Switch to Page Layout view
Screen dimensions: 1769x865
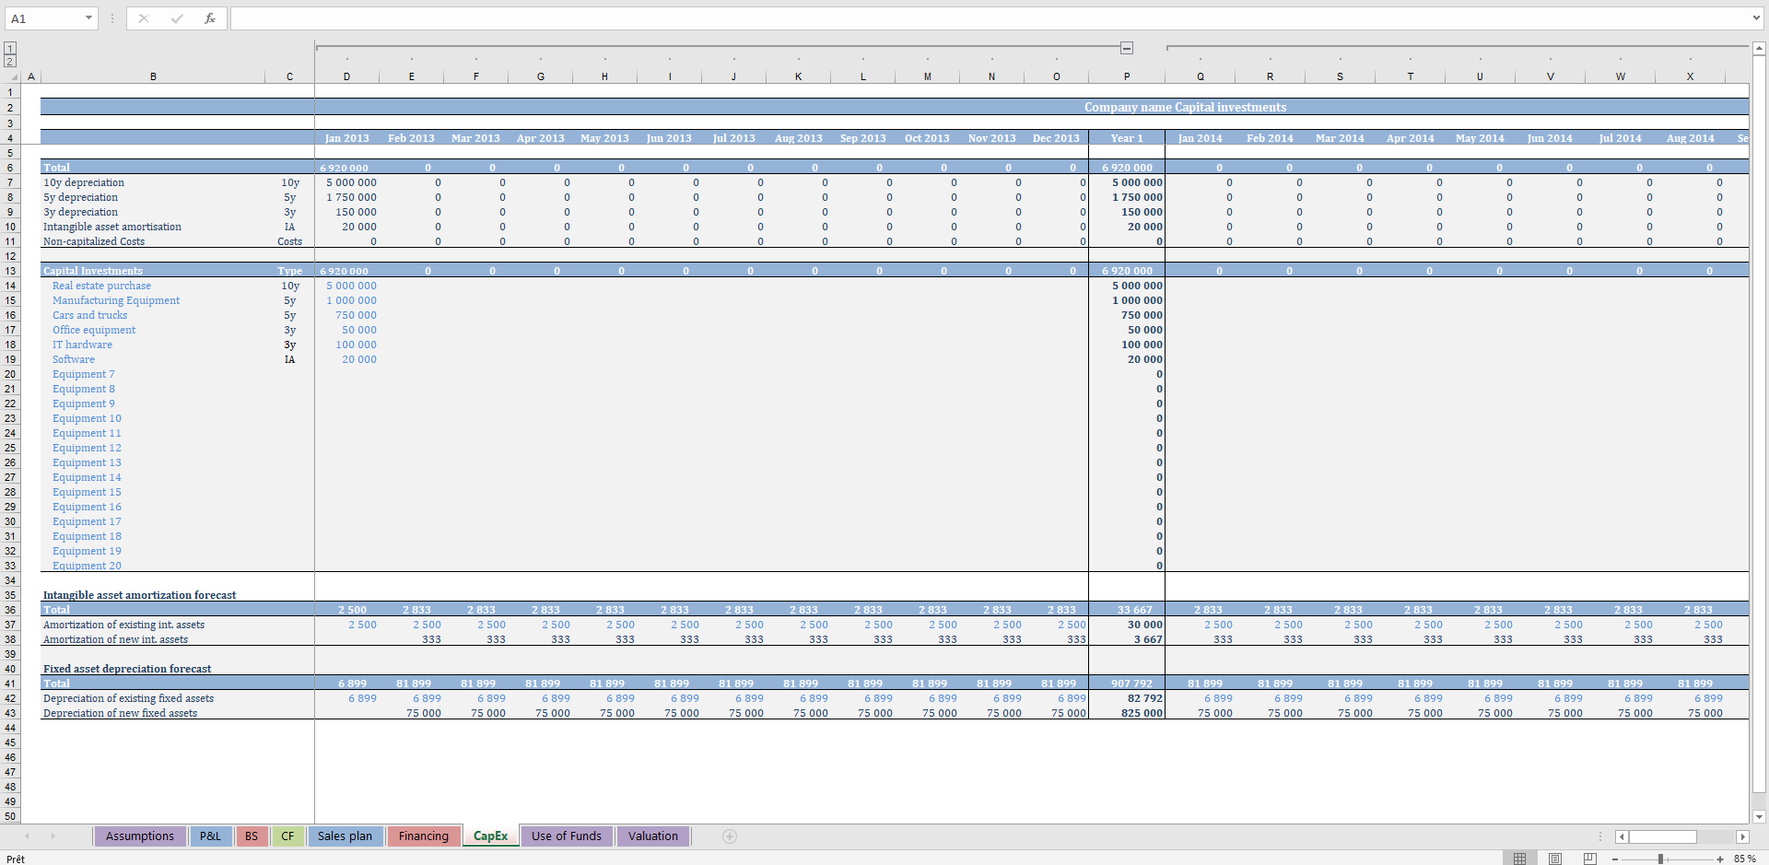[x=1555, y=859]
